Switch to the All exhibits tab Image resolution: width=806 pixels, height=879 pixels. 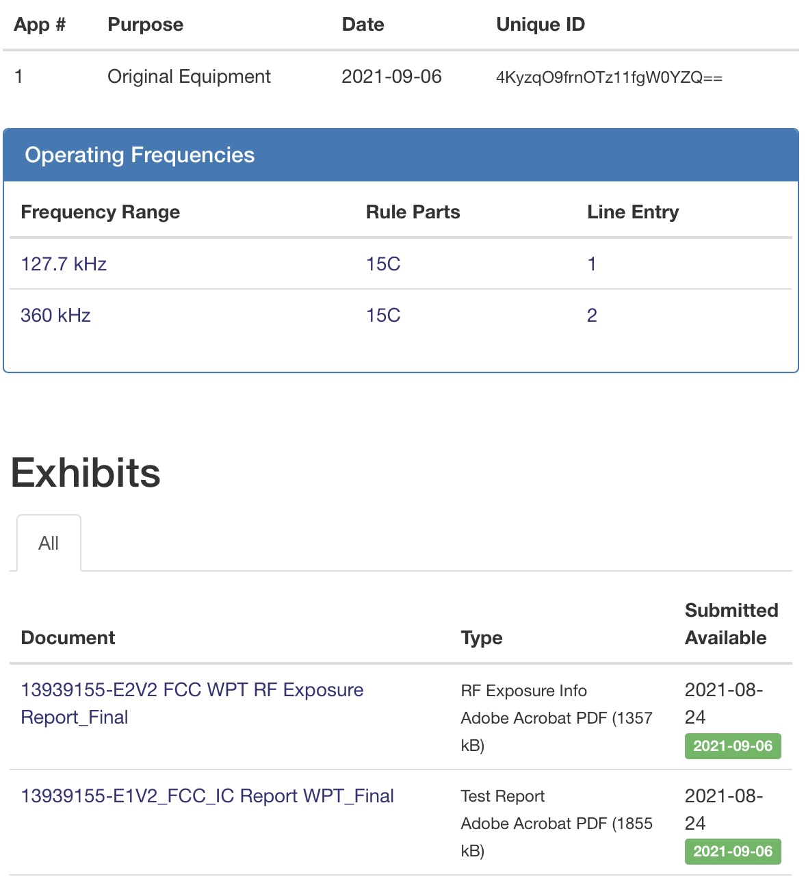tap(49, 543)
